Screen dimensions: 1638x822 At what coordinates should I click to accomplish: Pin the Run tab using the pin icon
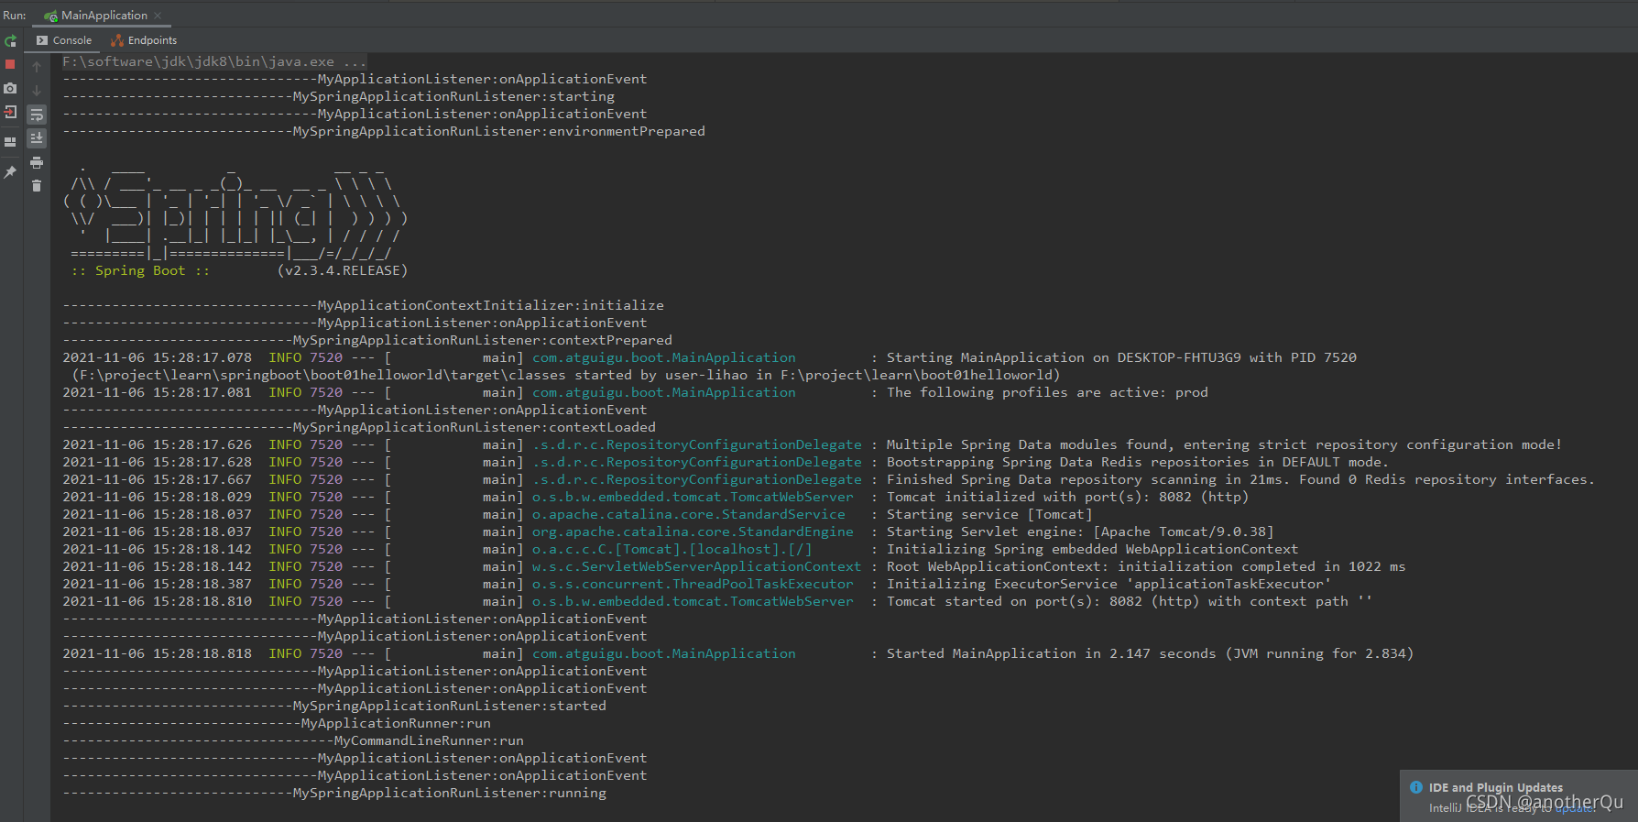point(10,172)
